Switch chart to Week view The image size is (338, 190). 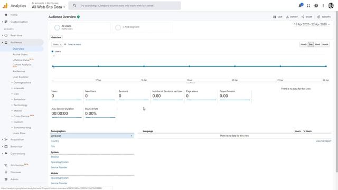(317, 44)
